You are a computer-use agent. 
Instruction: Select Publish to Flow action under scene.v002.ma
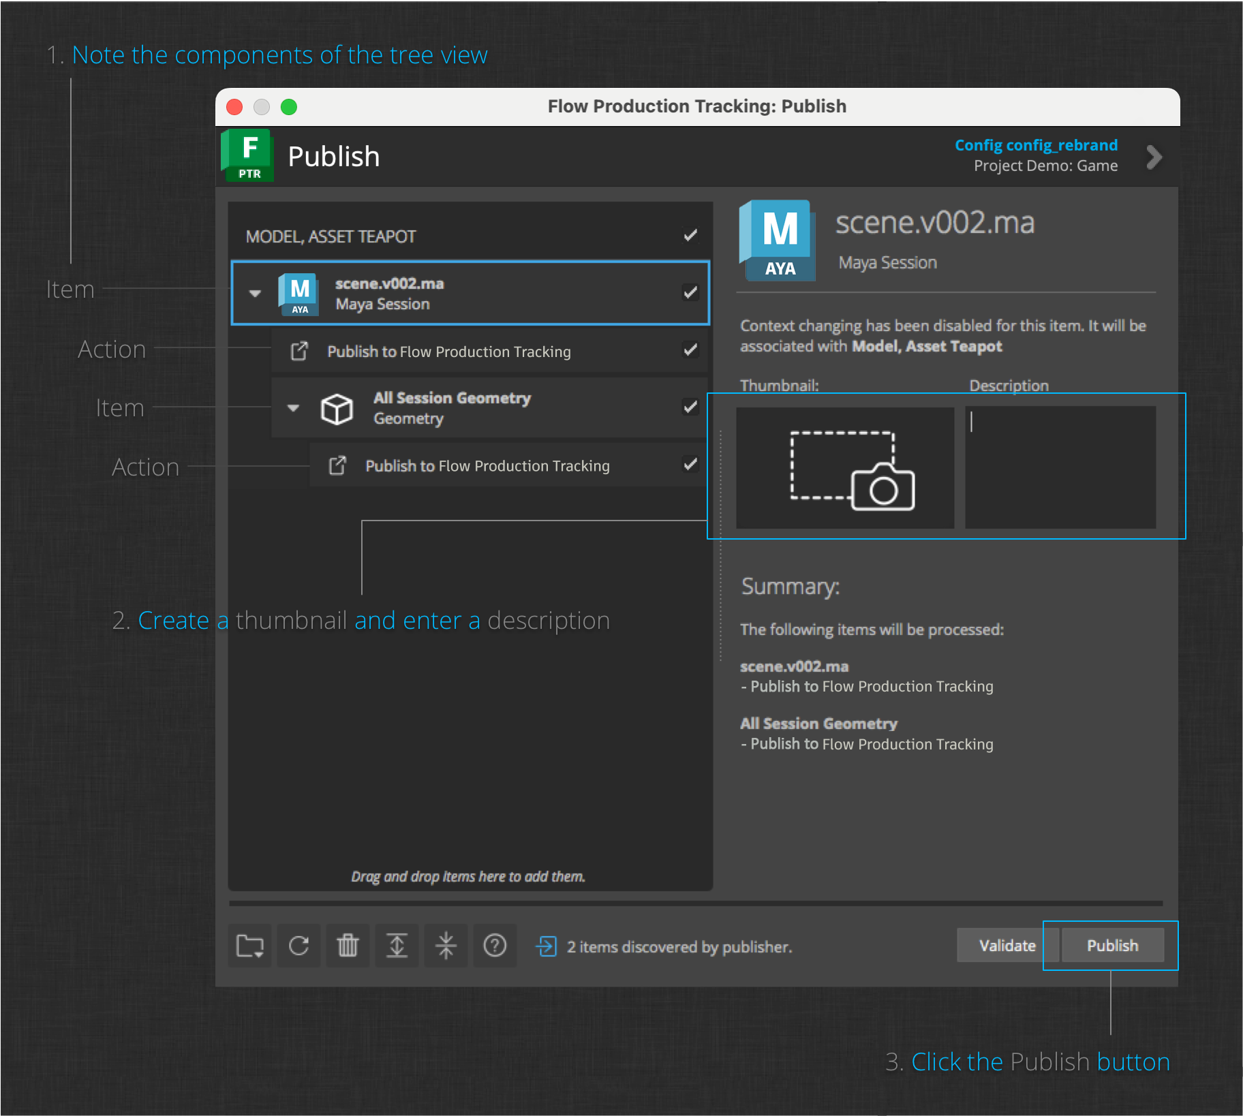coord(489,352)
